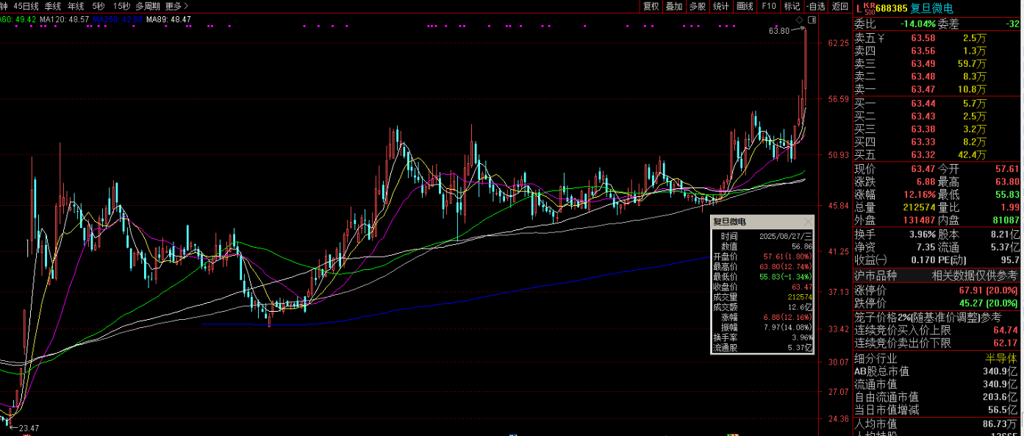Click the MA250 indicator label
Viewport: 1024px width, 436px height.
[117, 19]
